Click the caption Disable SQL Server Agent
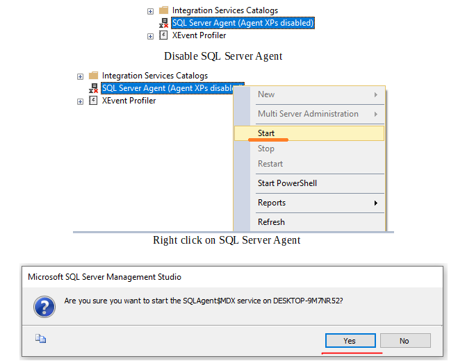458x361 pixels. point(223,56)
